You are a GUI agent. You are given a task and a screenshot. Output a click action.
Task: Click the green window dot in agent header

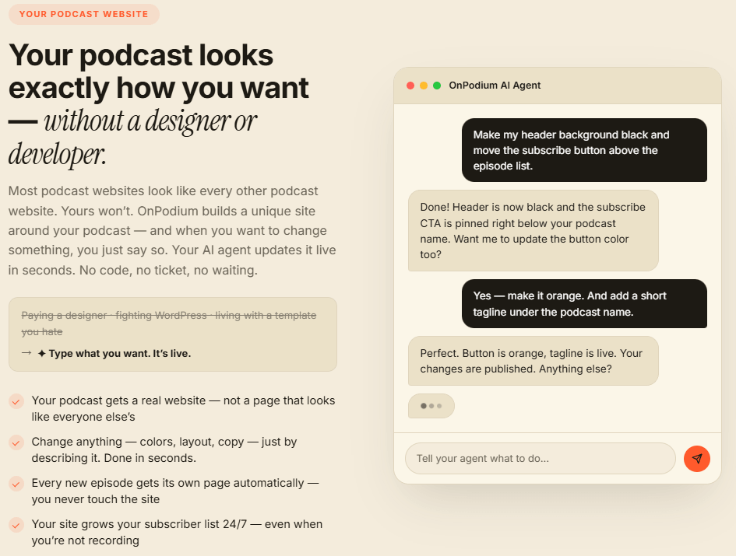(x=437, y=86)
